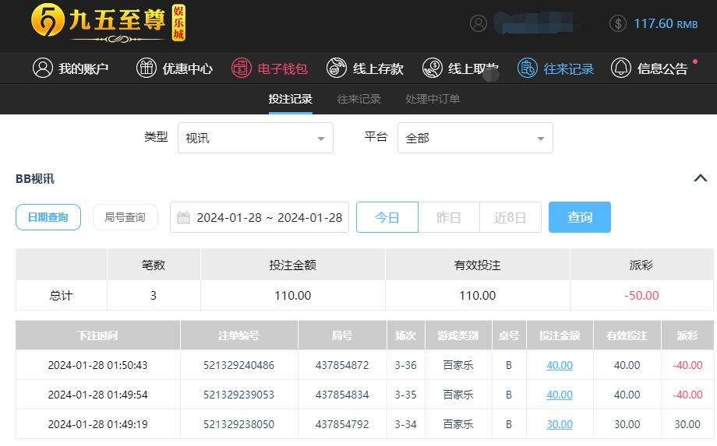Image resolution: width=717 pixels, height=446 pixels.
Task: Click the 往来记录 records icon
Action: tap(528, 68)
